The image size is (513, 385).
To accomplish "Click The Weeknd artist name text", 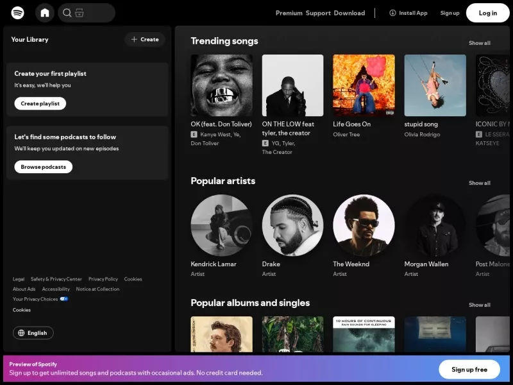I will [351, 264].
